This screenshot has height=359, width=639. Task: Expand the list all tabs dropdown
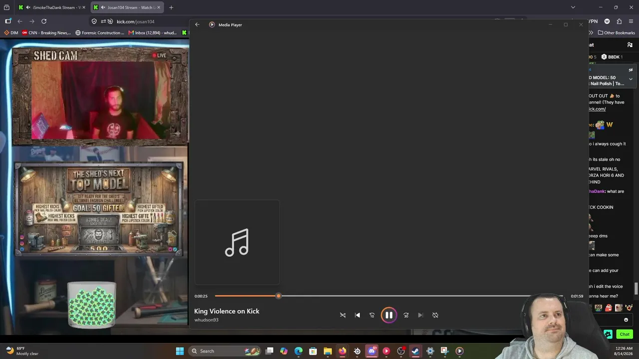coord(573,7)
